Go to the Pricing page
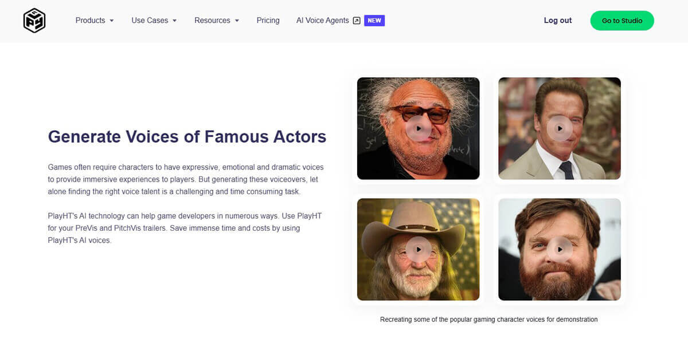 pos(268,21)
